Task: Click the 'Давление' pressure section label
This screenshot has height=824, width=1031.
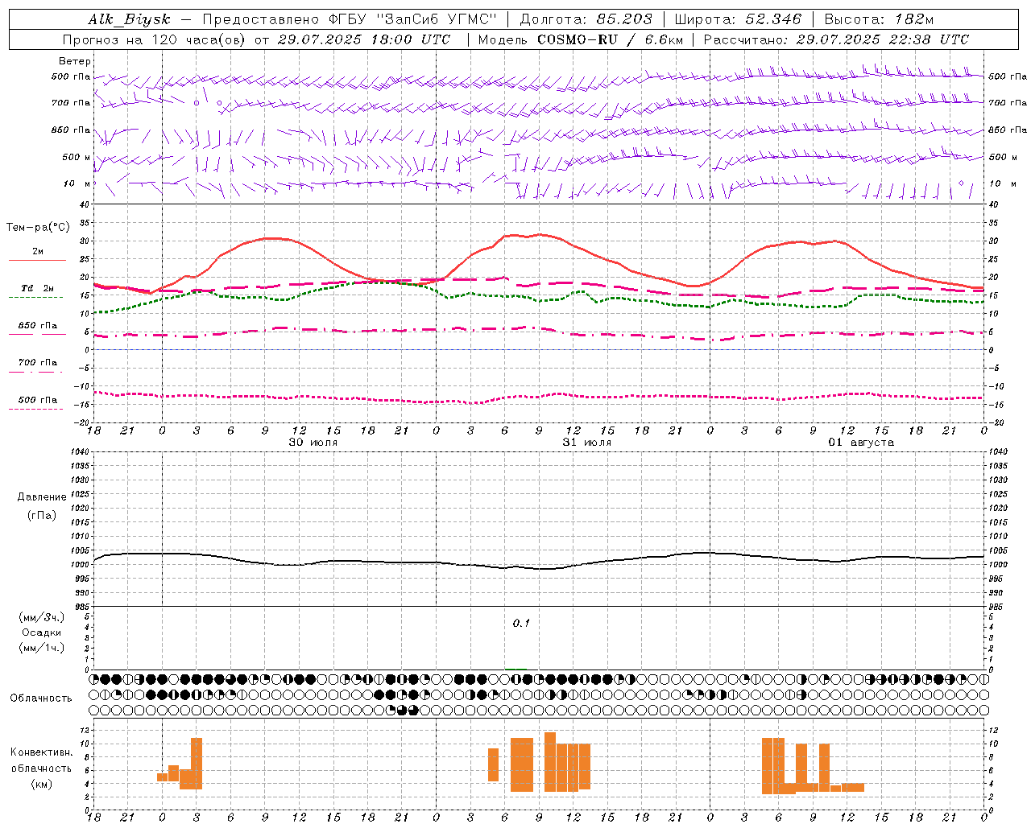Action: (42, 497)
